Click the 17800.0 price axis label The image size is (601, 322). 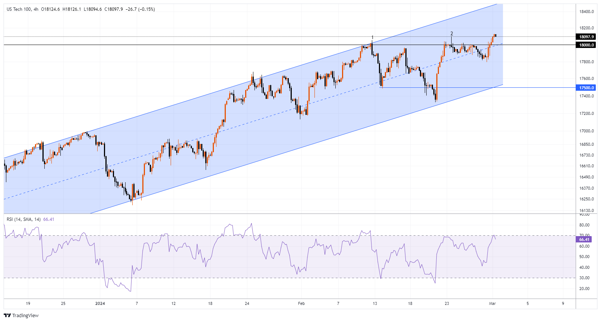(586, 62)
